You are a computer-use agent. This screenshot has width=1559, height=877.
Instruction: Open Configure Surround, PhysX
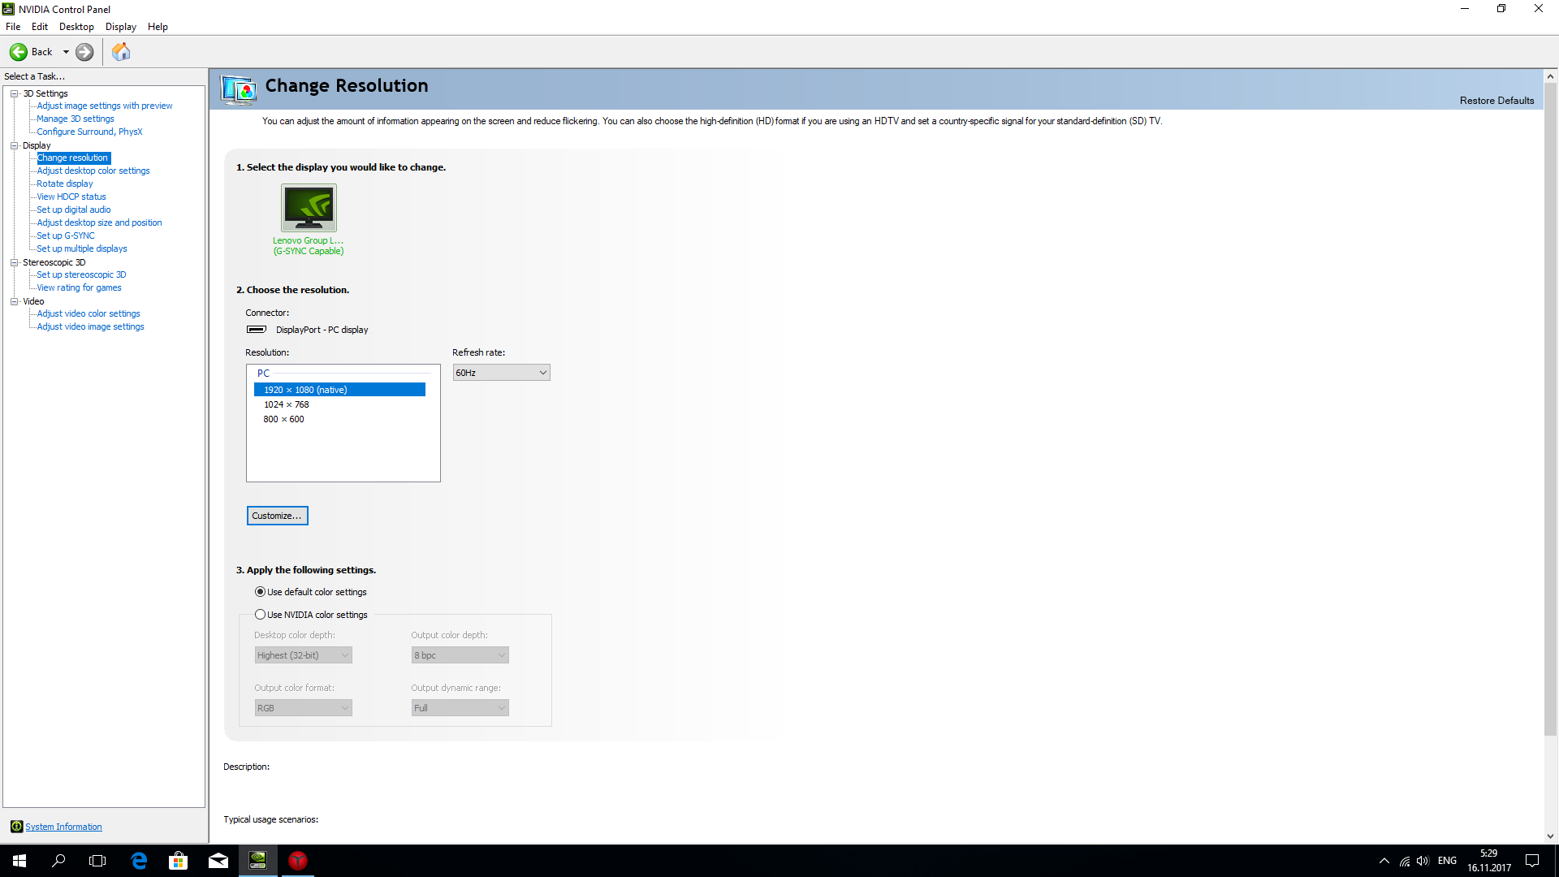point(89,132)
